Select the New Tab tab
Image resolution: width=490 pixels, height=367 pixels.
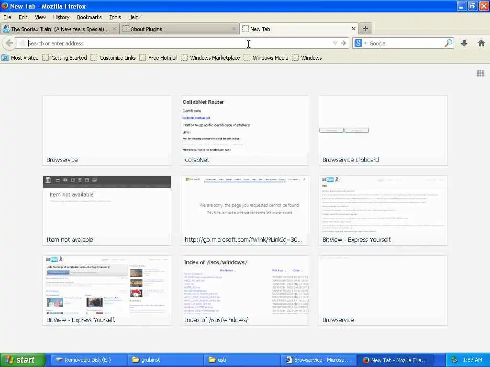[299, 29]
